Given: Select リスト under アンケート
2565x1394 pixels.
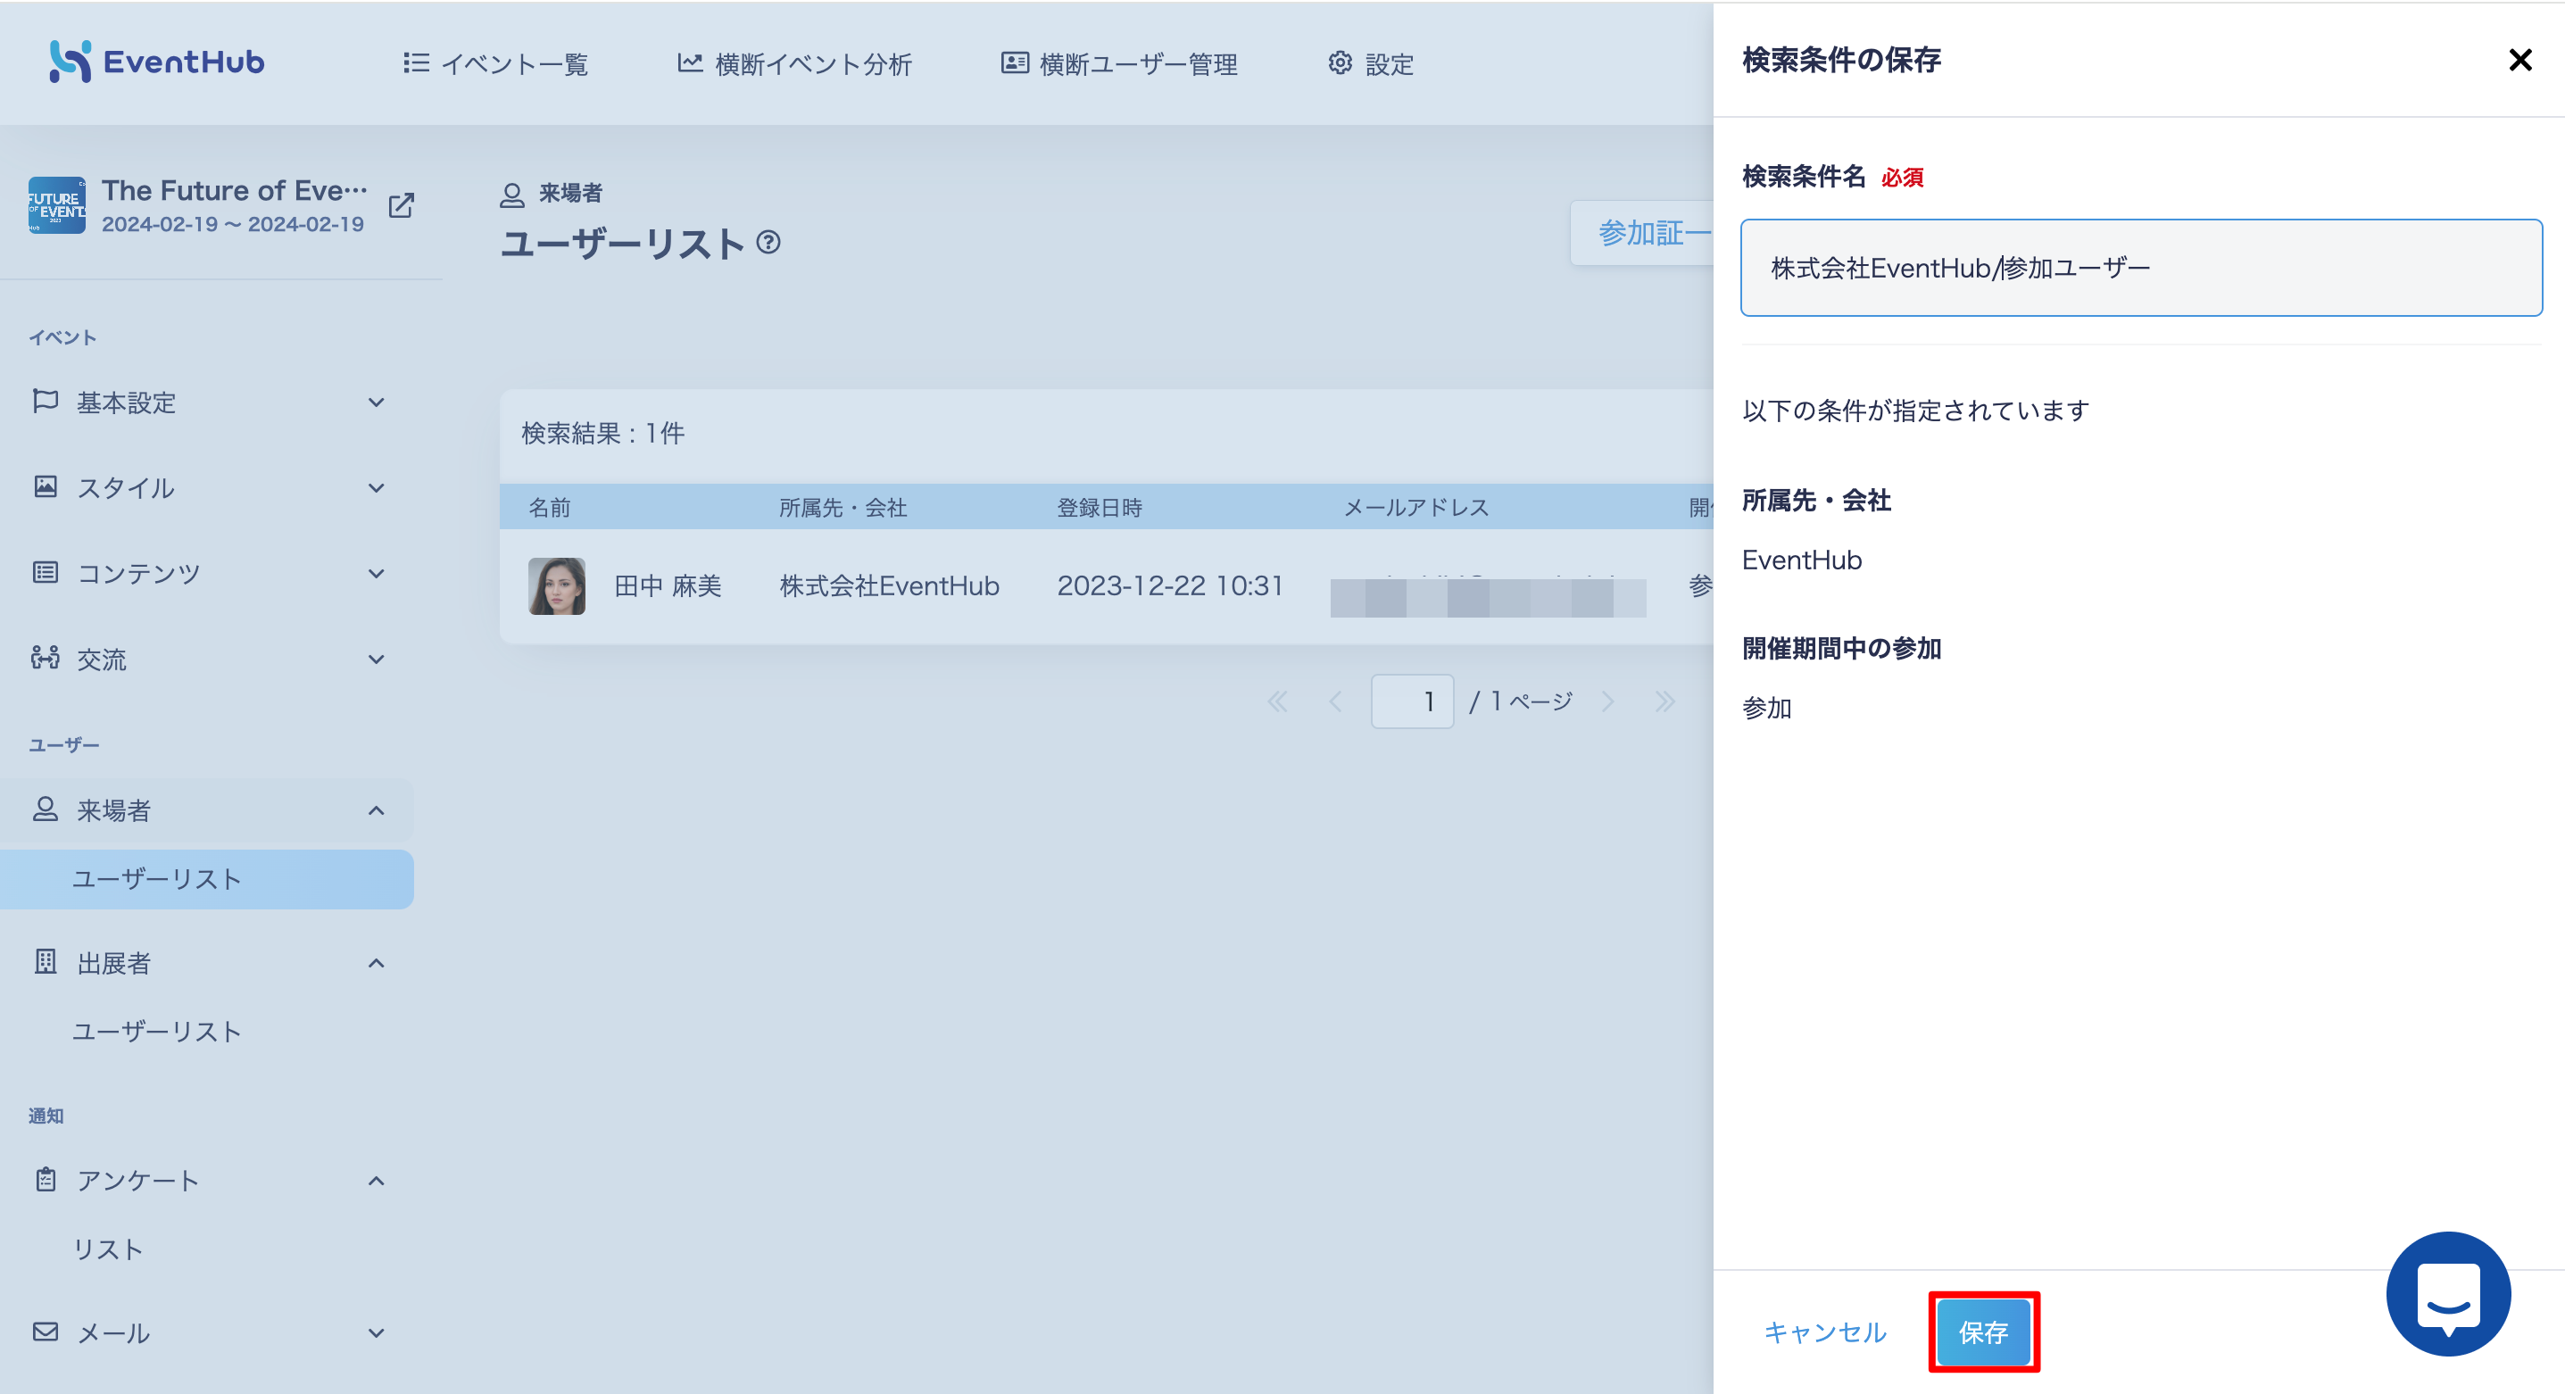Looking at the screenshot, I should click(109, 1249).
